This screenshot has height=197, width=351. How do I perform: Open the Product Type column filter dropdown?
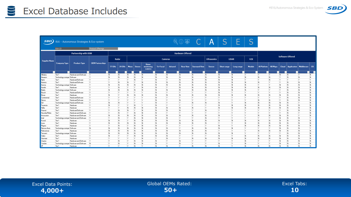[88, 72]
